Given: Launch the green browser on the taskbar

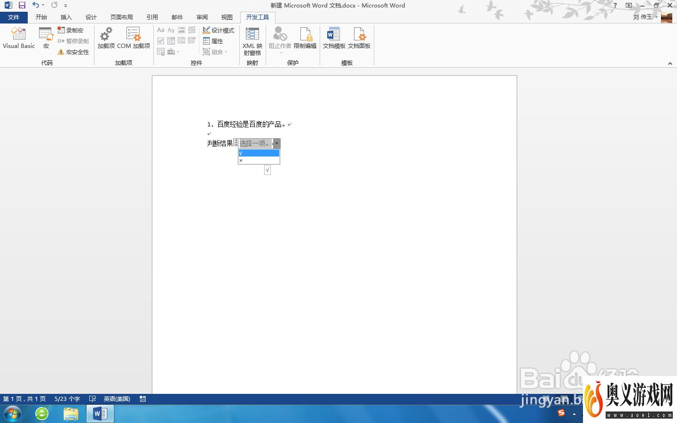Looking at the screenshot, I should 42,414.
